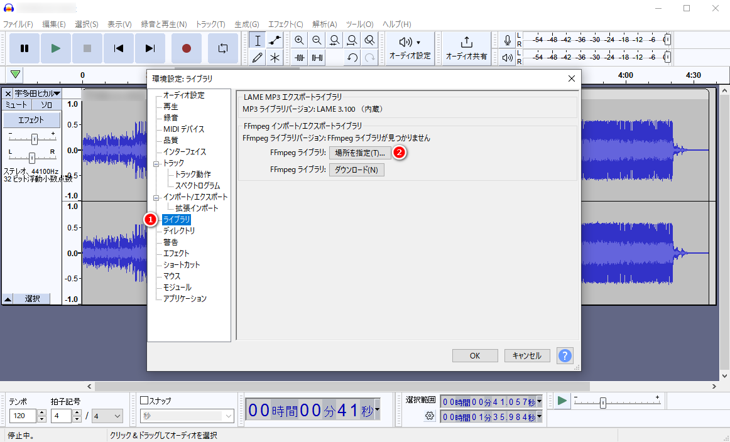
Task: Click the Silence audio selection icon
Action: [x=317, y=58]
